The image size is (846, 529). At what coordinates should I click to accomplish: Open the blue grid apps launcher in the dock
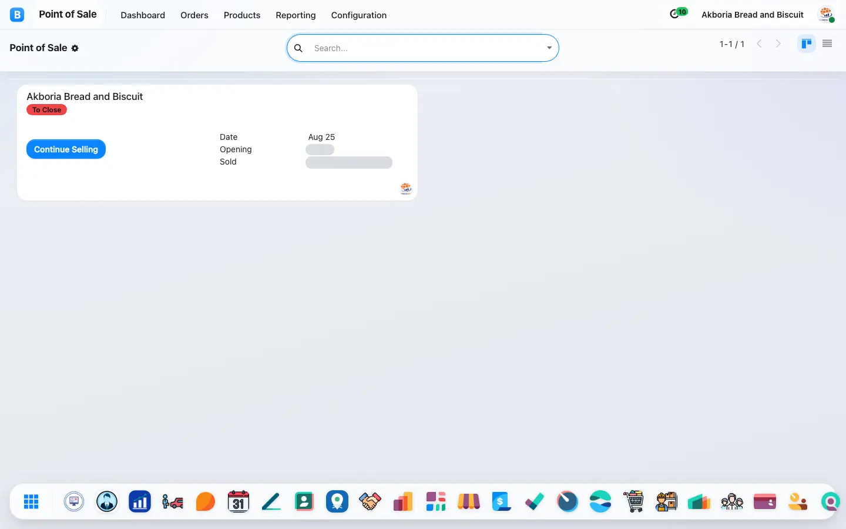point(31,501)
